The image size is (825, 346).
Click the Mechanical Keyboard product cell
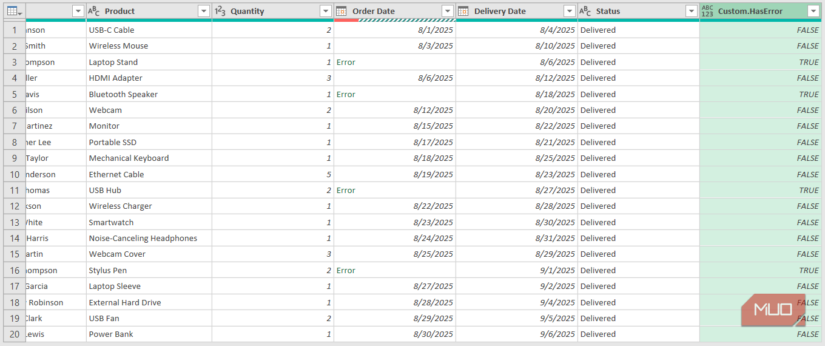click(x=149, y=158)
